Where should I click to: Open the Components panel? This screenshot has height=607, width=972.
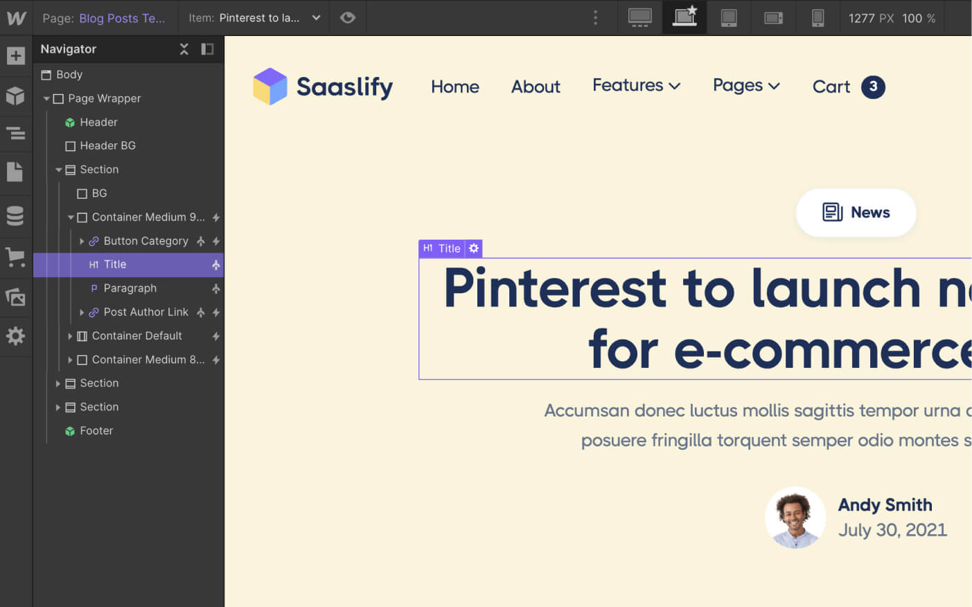coord(17,96)
